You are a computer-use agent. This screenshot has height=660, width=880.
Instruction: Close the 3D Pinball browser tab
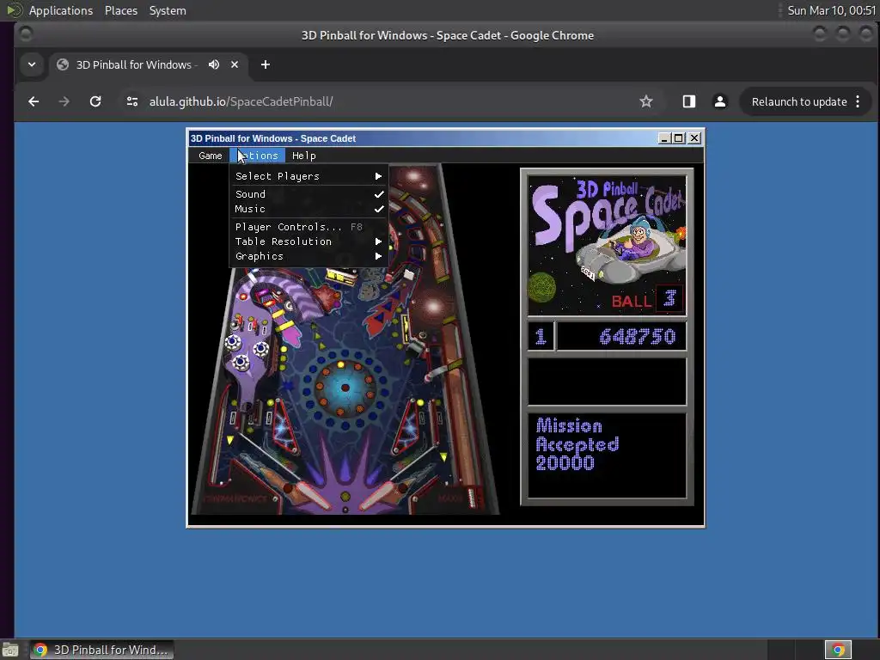point(235,64)
